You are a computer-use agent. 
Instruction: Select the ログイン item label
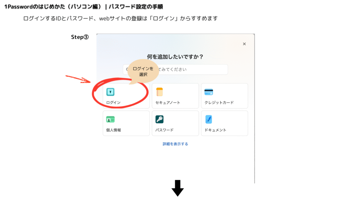point(113,102)
